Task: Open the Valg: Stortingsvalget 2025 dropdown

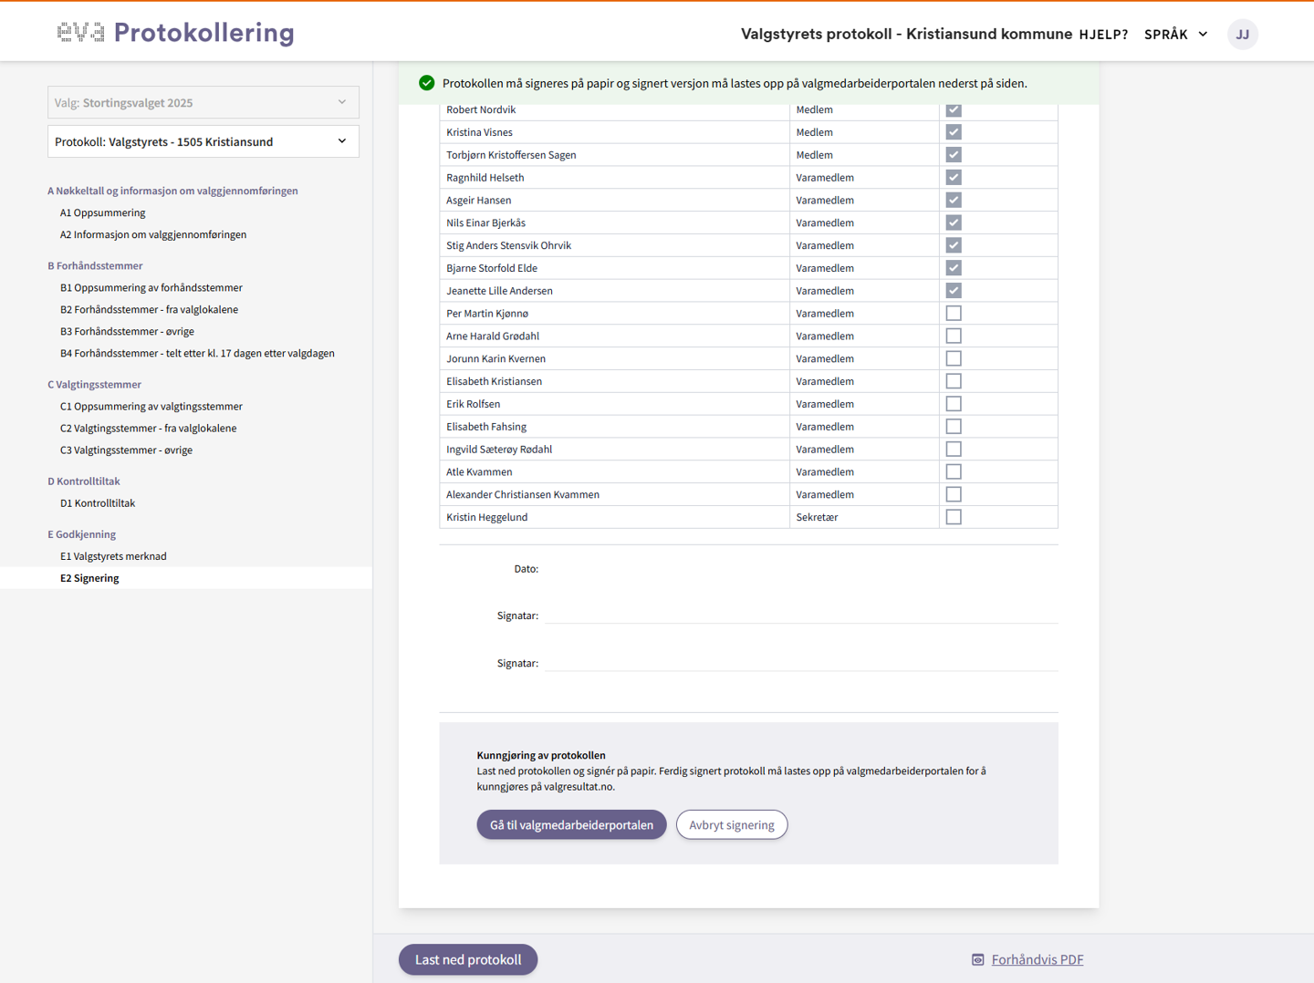Action: click(203, 103)
